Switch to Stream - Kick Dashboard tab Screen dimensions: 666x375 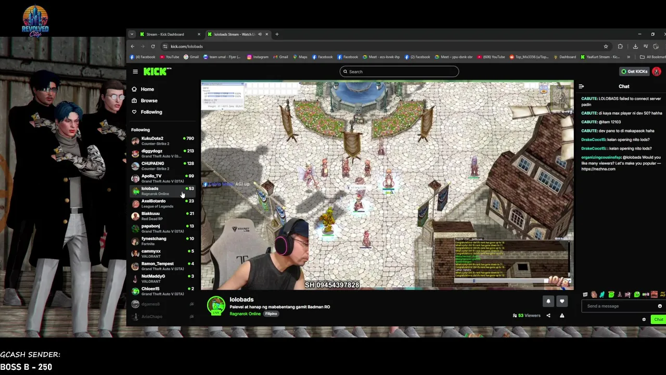pyautogui.click(x=170, y=34)
